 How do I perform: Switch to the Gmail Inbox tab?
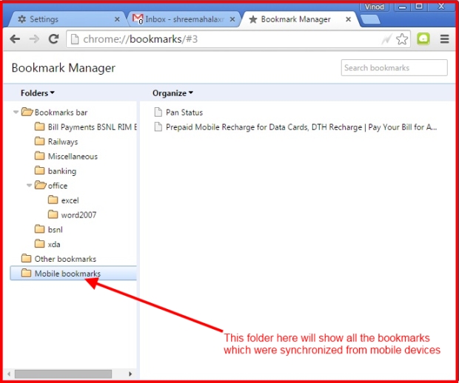coord(183,19)
